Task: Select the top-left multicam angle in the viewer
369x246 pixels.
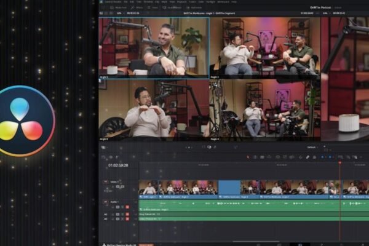Action: pos(154,46)
